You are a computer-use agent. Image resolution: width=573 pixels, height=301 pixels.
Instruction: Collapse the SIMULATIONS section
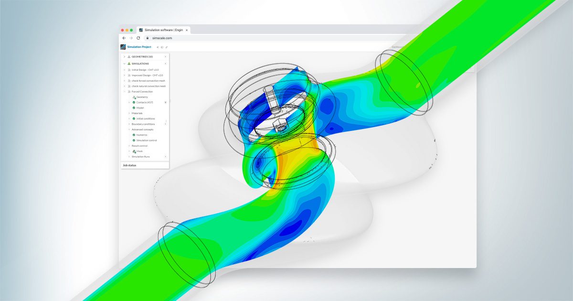(124, 64)
